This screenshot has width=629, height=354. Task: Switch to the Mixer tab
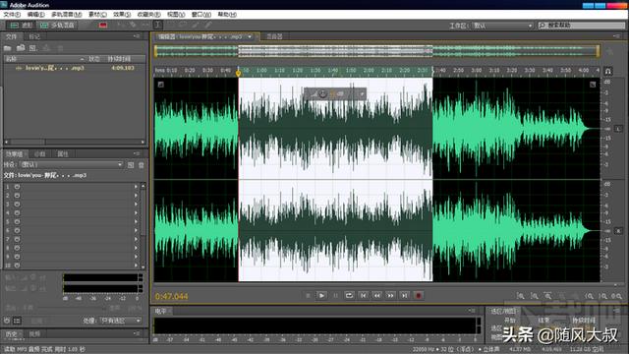[x=274, y=36]
